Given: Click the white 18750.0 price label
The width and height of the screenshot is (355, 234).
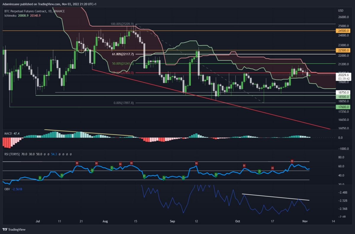Looking at the screenshot, I should 343,92.
